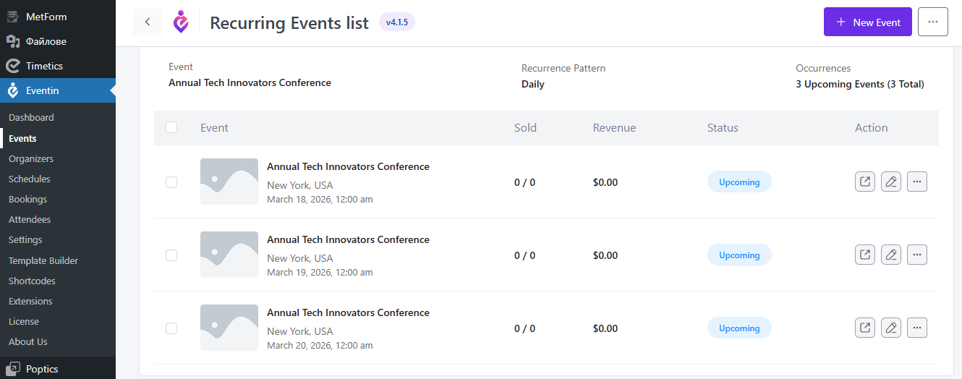Open the Template Builder menu item
The image size is (962, 379).
click(43, 260)
